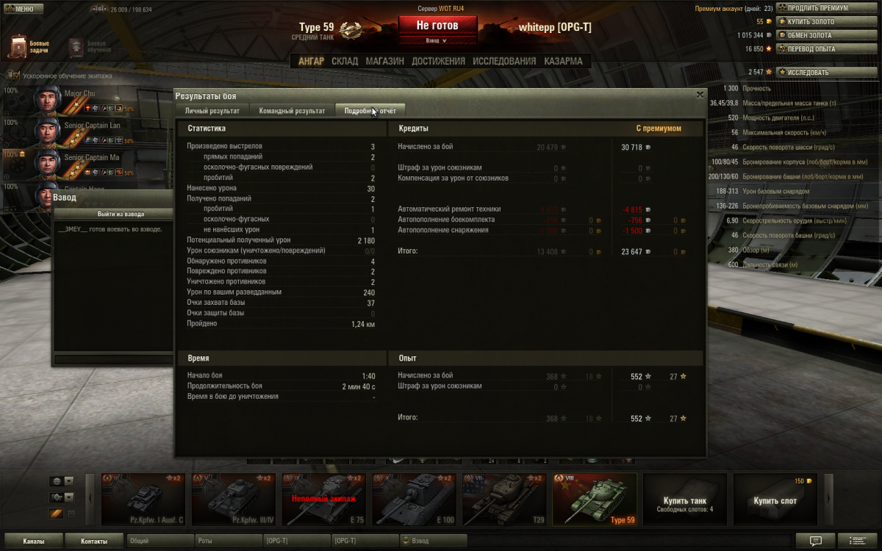
Task: Click the platoon chat input field
Action: pyautogui.click(x=113, y=359)
